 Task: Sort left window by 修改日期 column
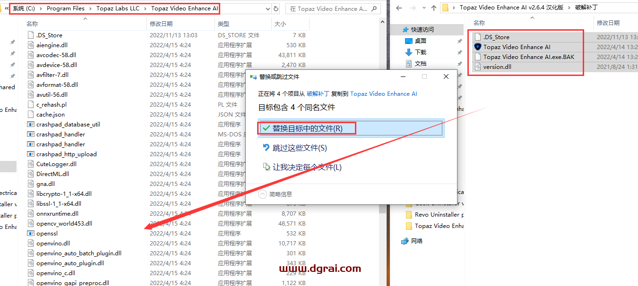click(161, 24)
